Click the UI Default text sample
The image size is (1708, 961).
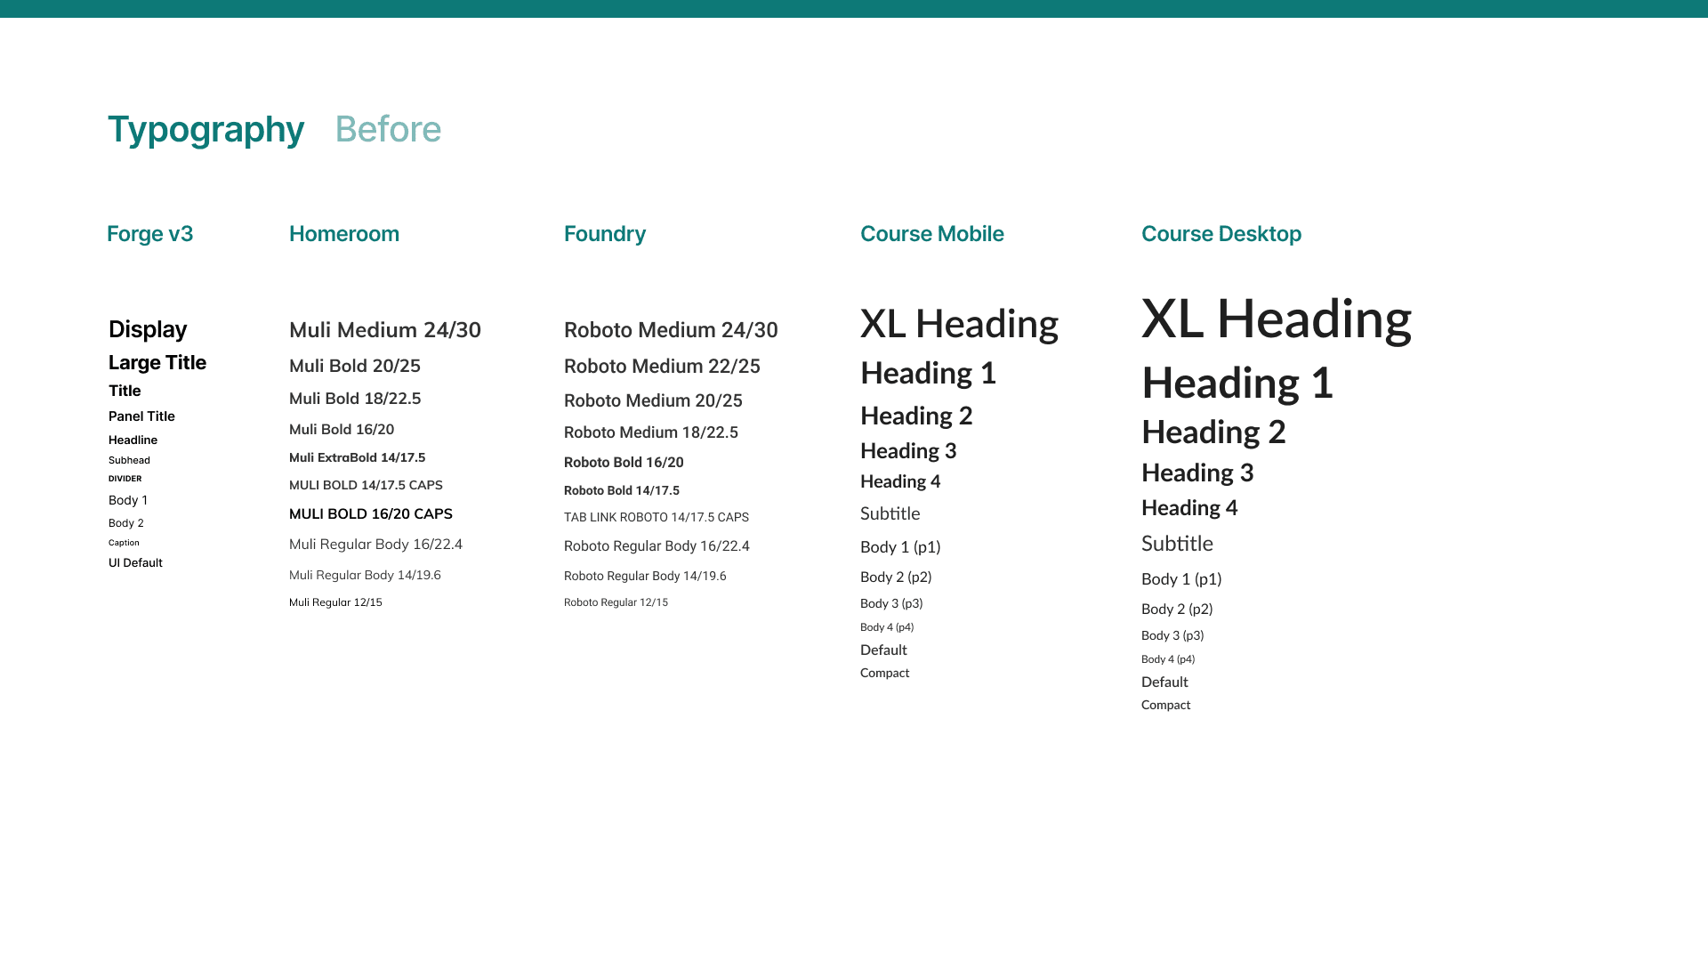click(135, 562)
